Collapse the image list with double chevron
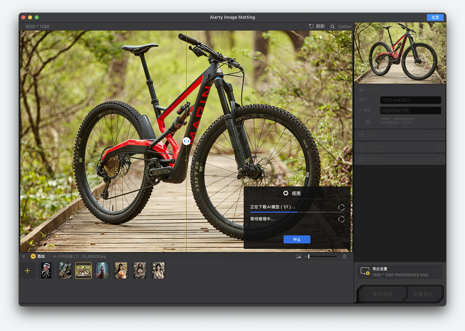This screenshot has width=465, height=331. (x=24, y=256)
